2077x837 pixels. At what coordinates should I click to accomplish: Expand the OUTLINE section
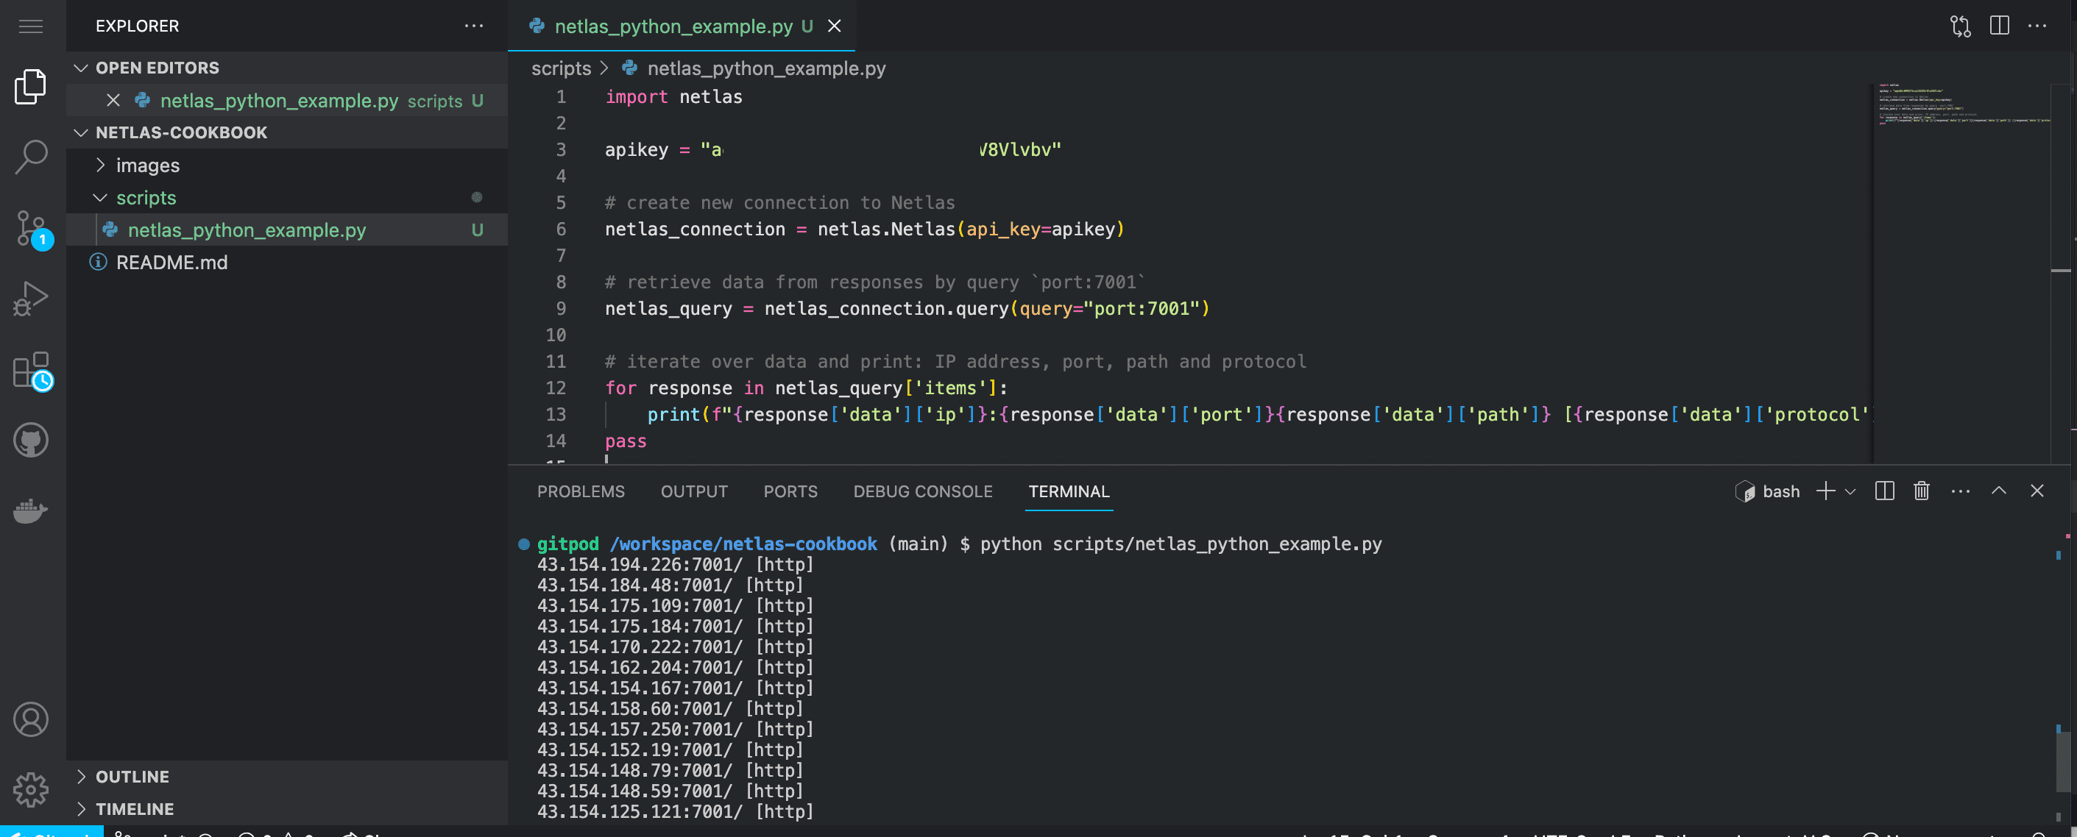point(132,777)
